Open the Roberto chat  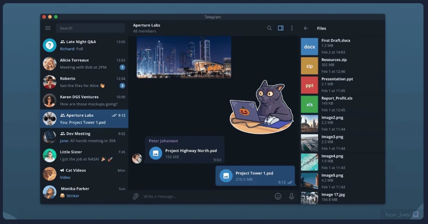84,82
